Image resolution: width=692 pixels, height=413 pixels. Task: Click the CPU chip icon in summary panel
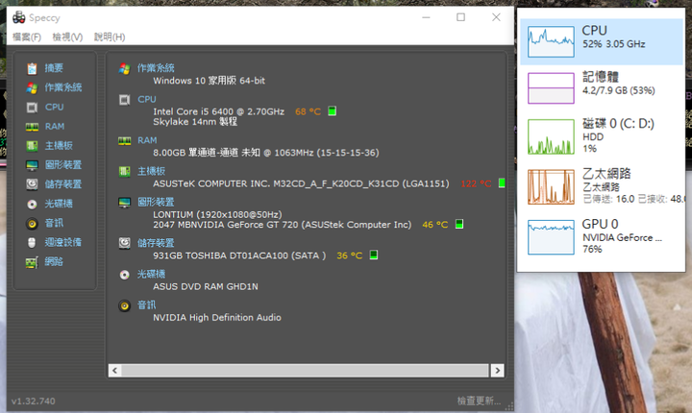(x=124, y=100)
